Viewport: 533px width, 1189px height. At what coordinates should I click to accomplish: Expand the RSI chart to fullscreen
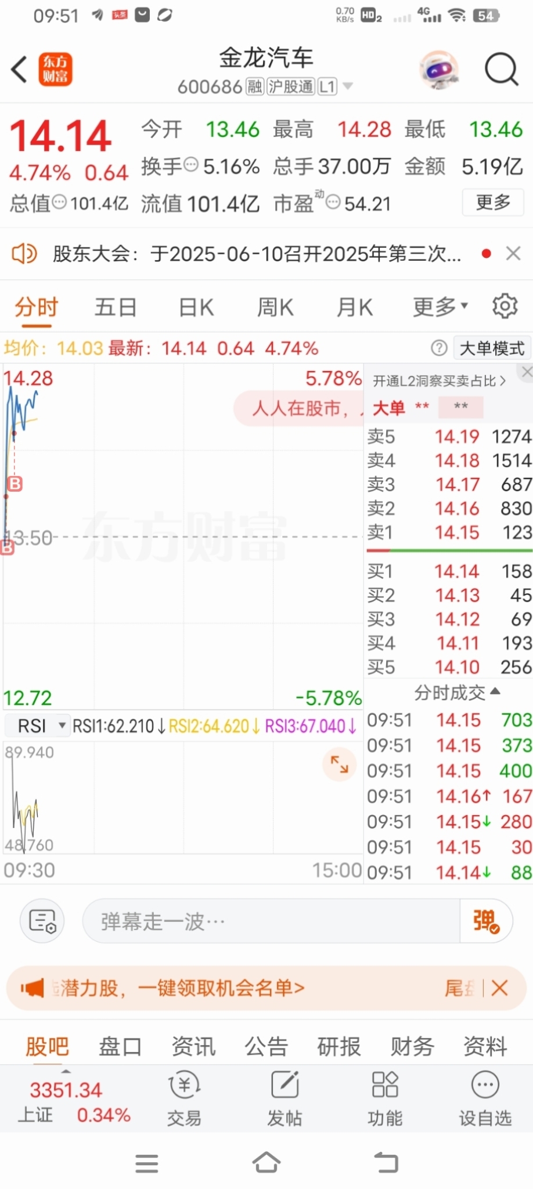point(339,764)
